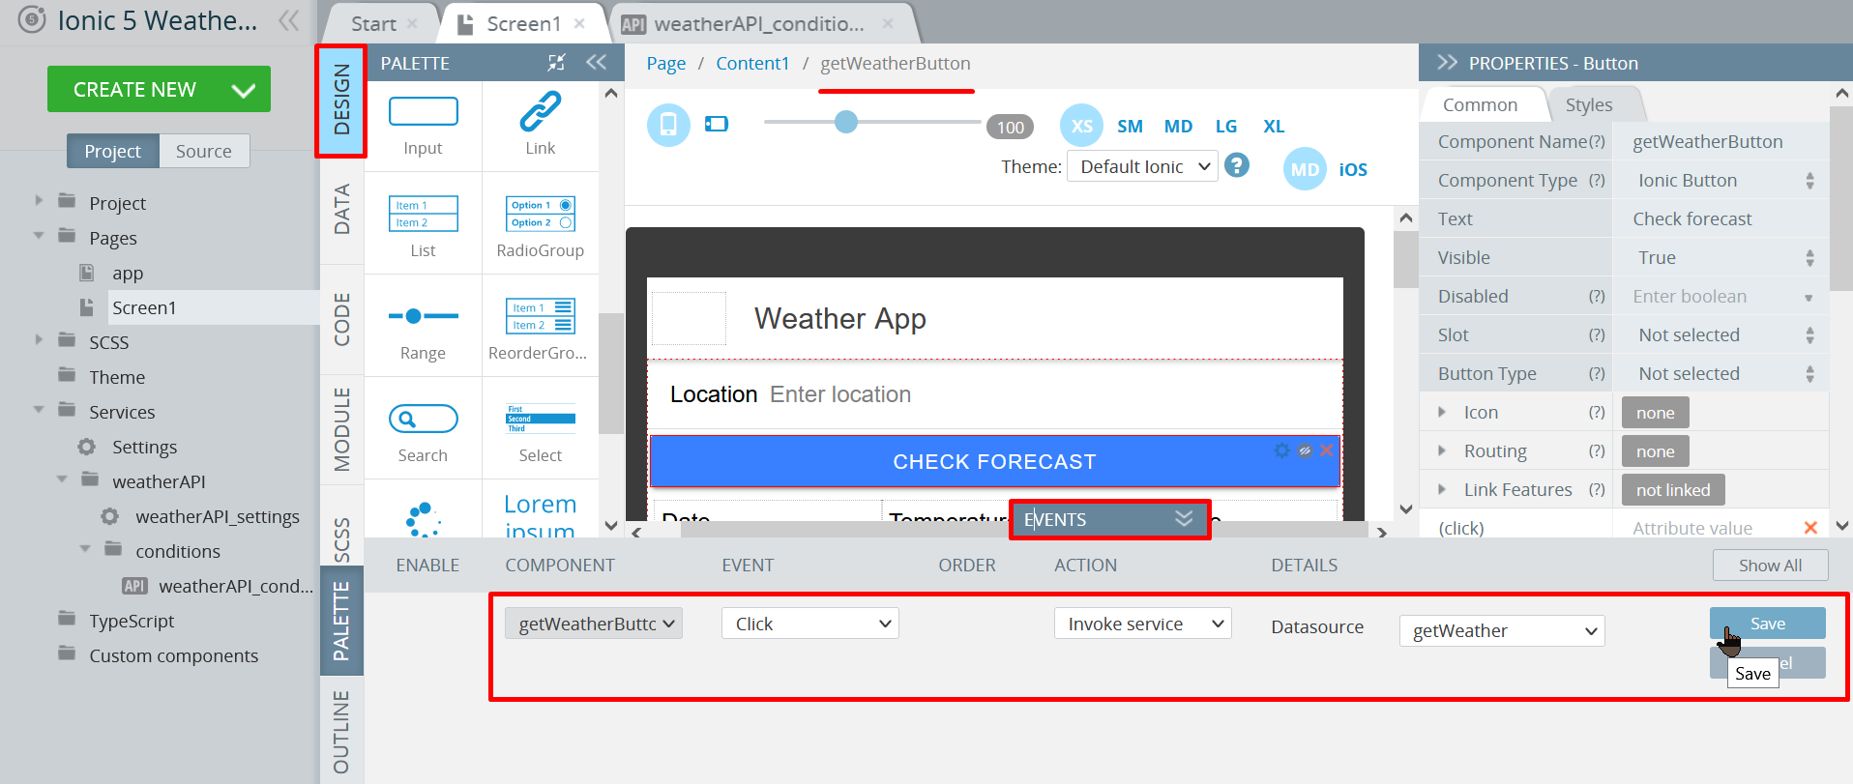The image size is (1853, 784).
Task: Click hide icon on Check Forecast button
Action: pyautogui.click(x=1305, y=450)
